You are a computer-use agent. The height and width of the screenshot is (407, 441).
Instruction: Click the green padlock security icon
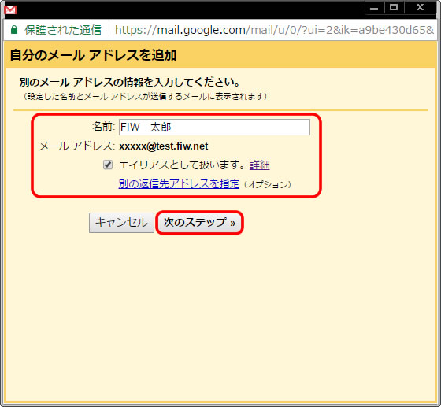tap(14, 30)
